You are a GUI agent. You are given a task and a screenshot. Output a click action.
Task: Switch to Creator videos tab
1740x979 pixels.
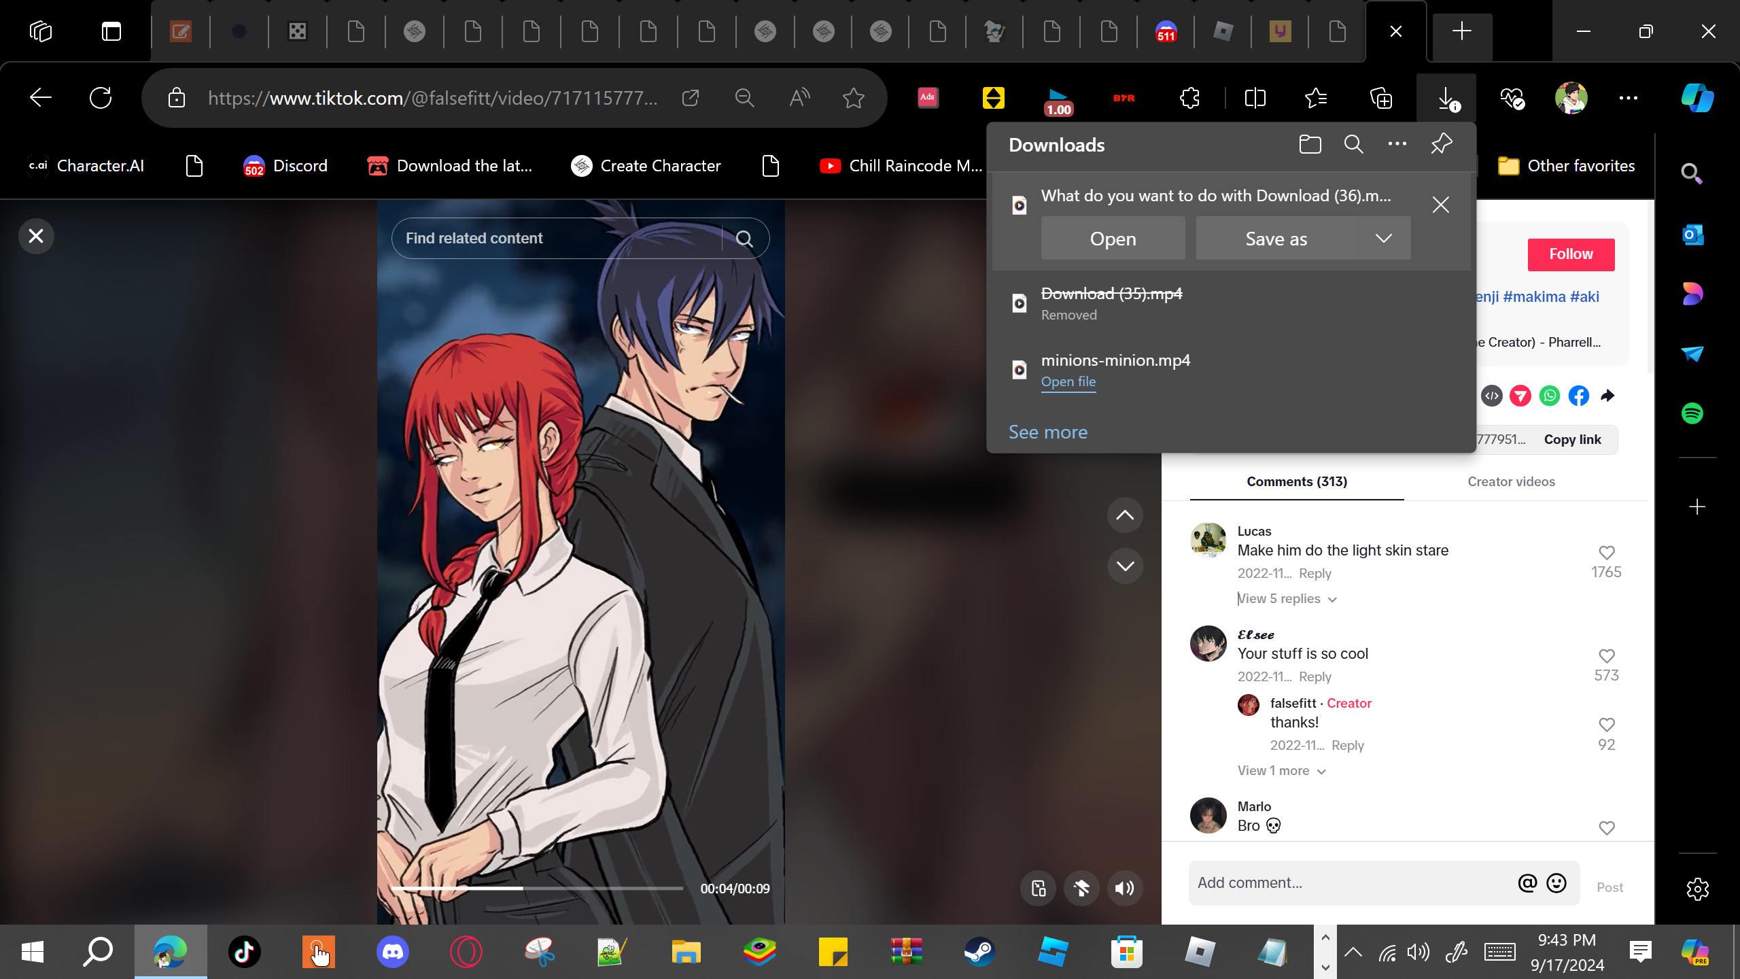click(1511, 481)
